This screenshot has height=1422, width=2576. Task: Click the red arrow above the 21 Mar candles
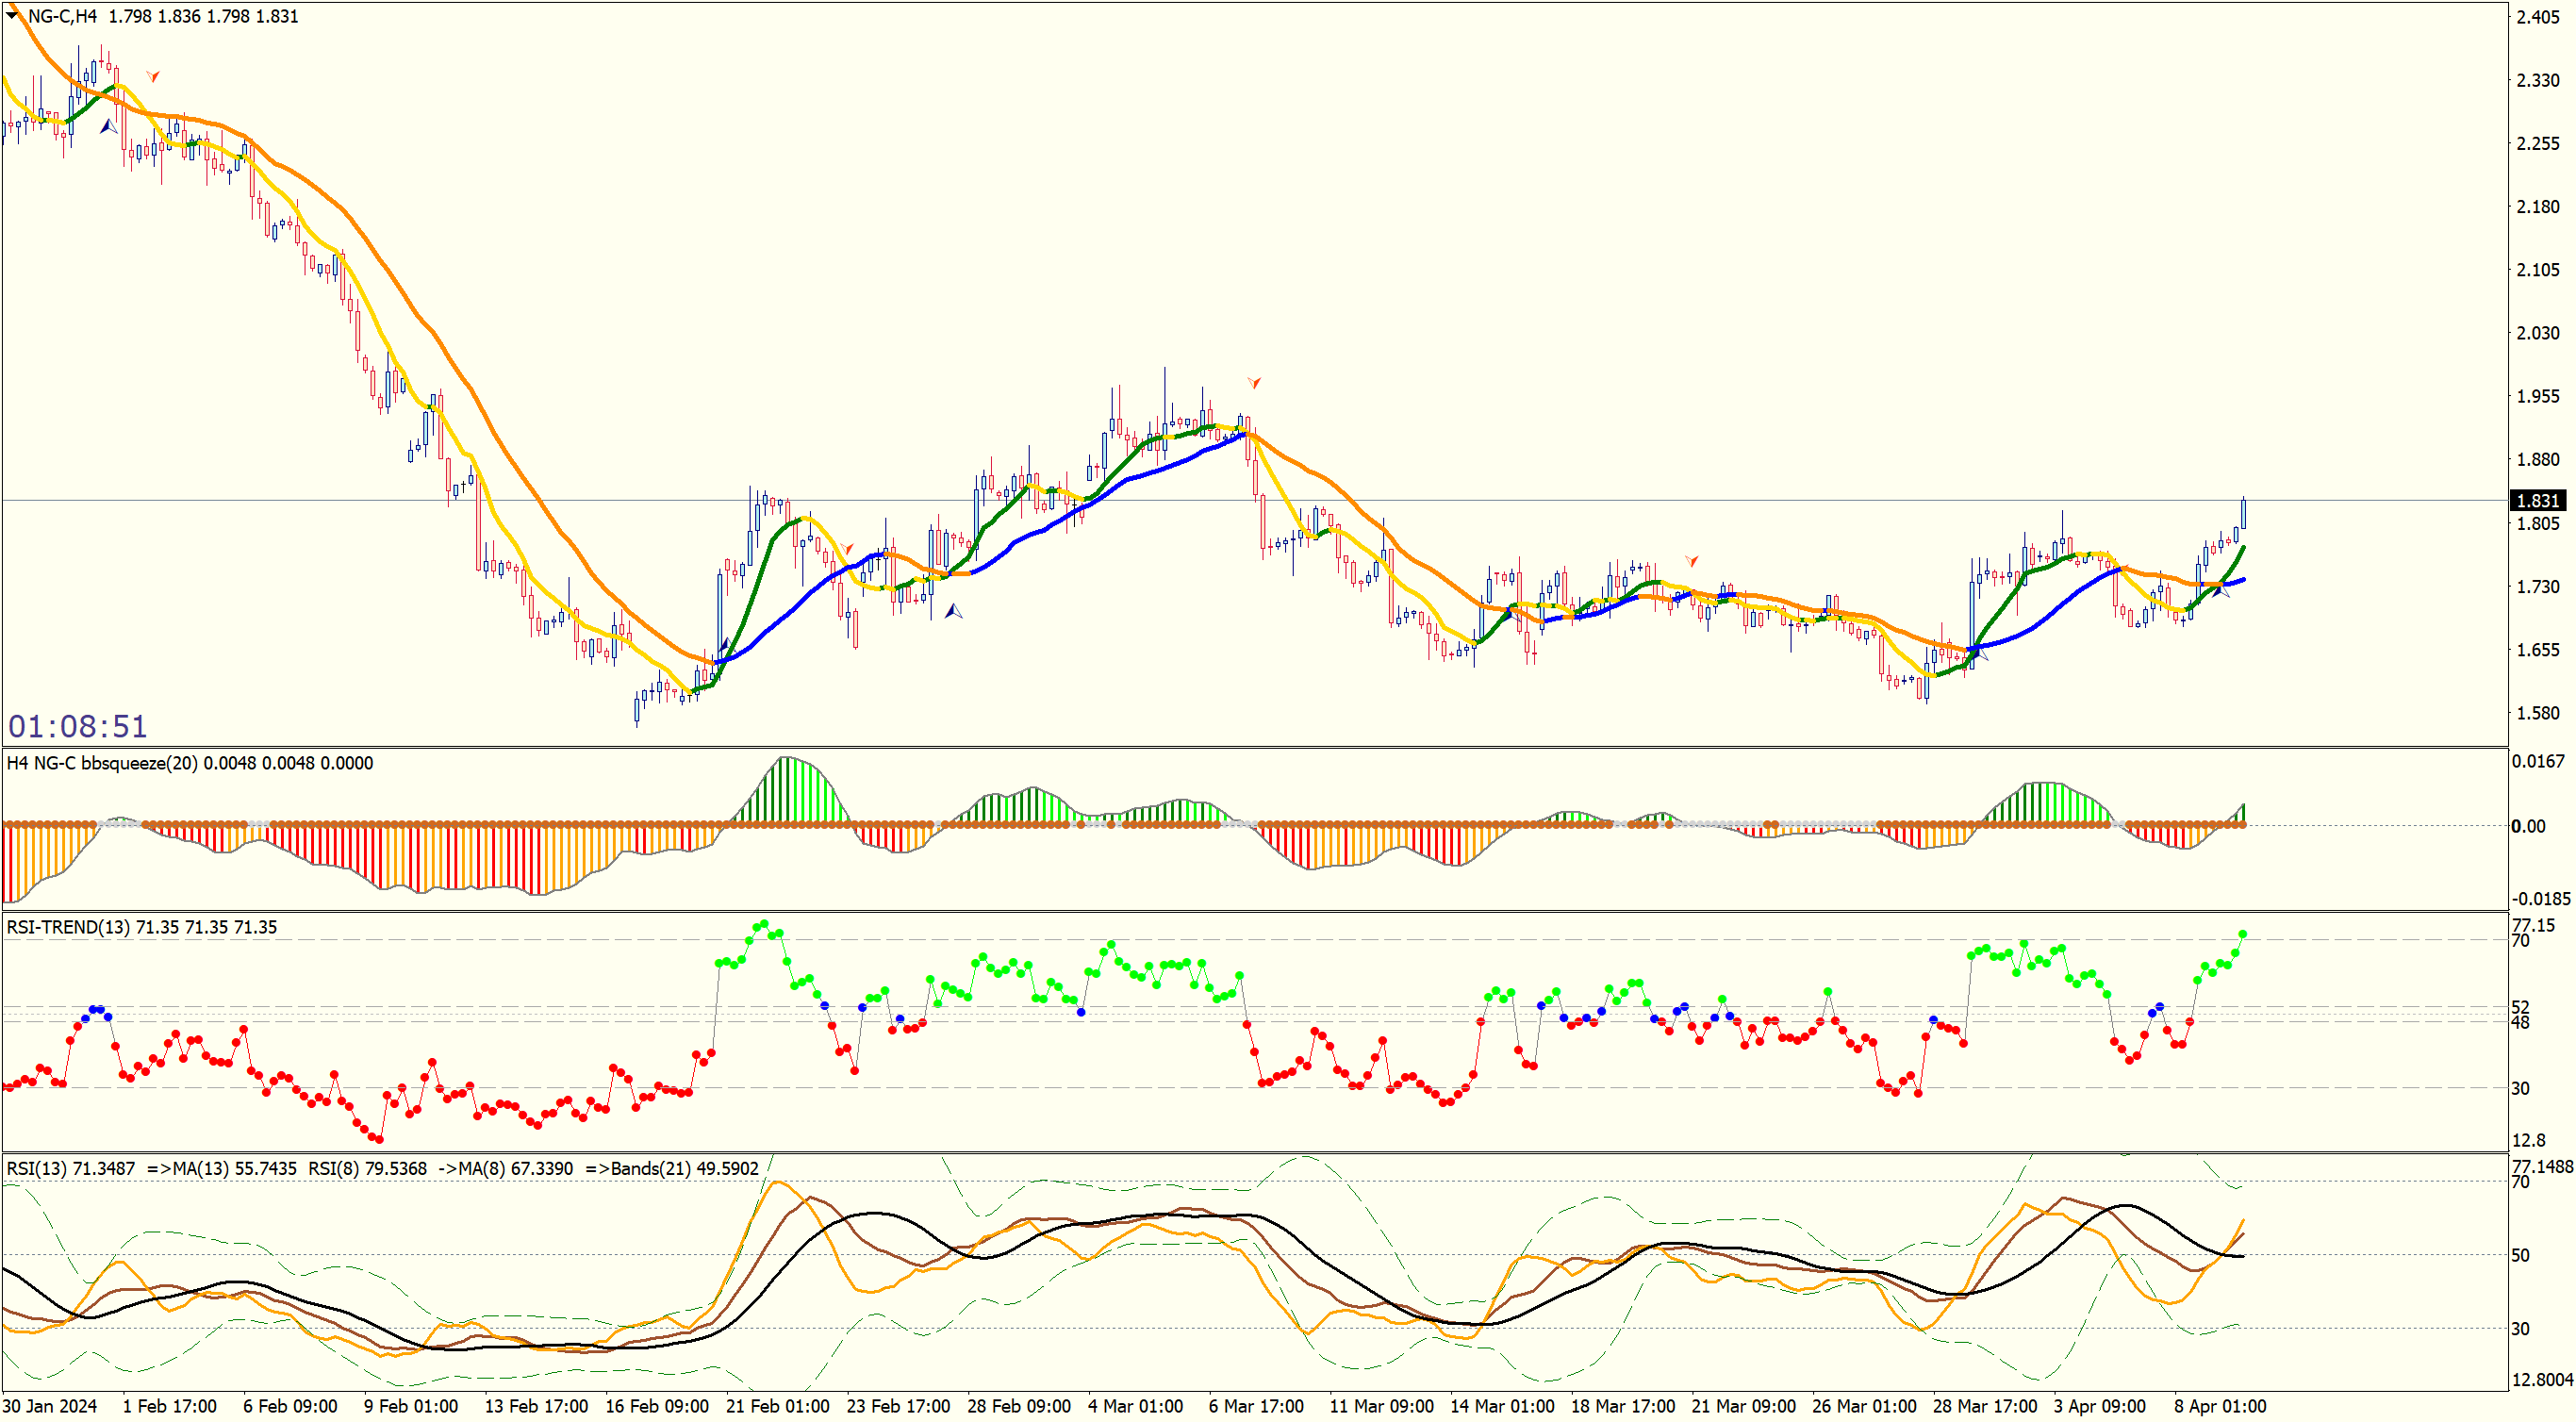pos(1691,561)
